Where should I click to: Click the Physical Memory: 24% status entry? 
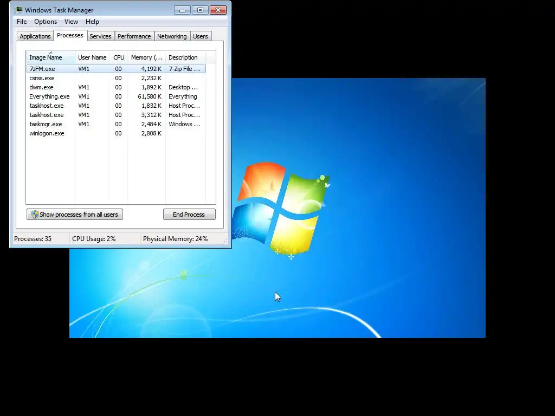tap(175, 239)
